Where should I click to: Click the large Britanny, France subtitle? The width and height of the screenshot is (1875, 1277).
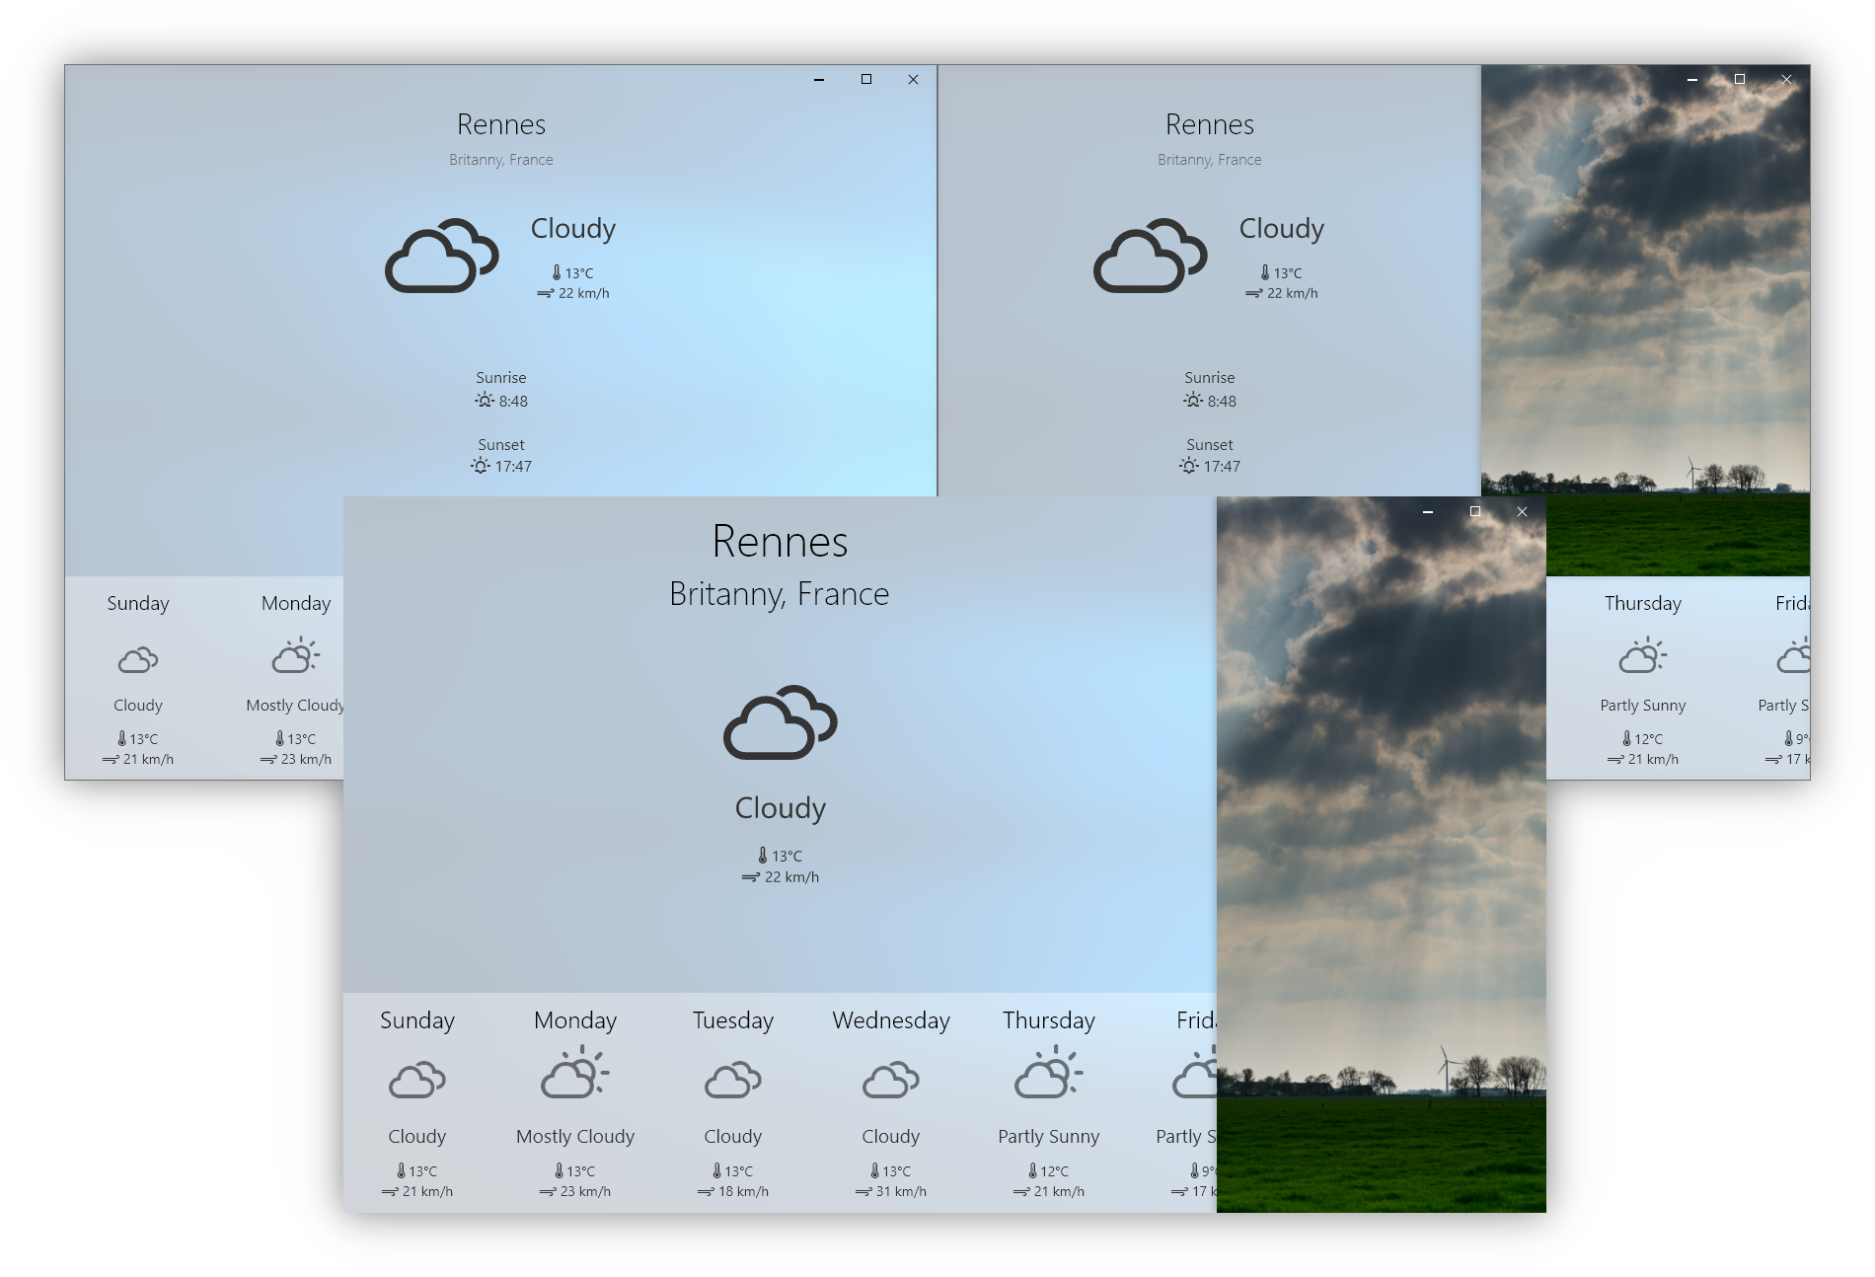779,594
